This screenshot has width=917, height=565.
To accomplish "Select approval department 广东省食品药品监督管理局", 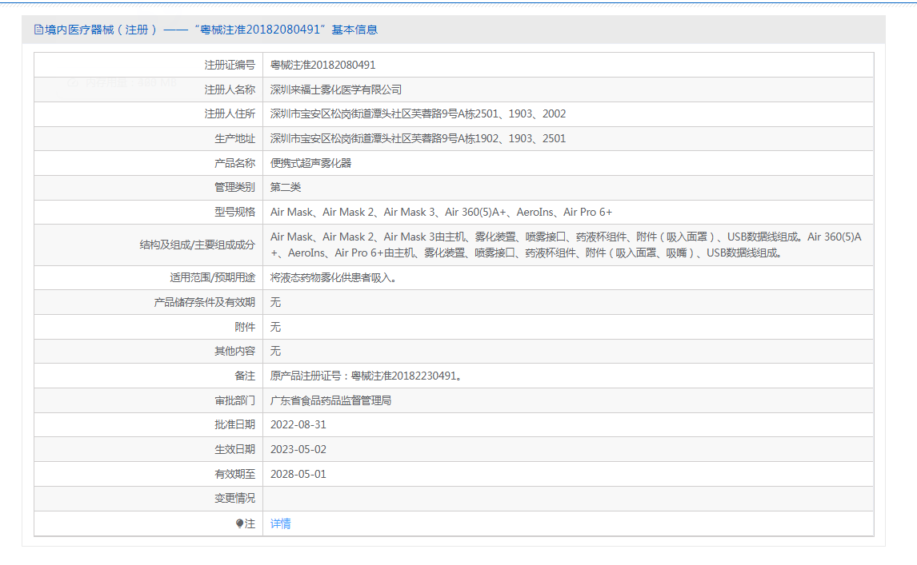I will pyautogui.click(x=330, y=400).
